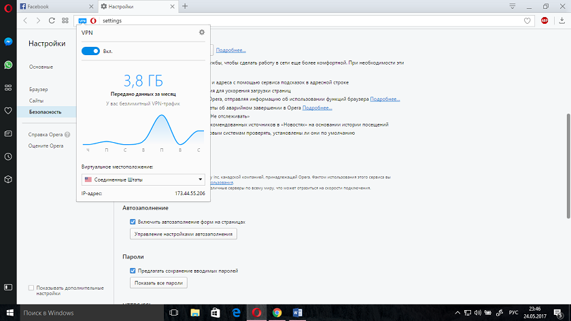Click the Adblock Plus extension icon

click(544, 20)
